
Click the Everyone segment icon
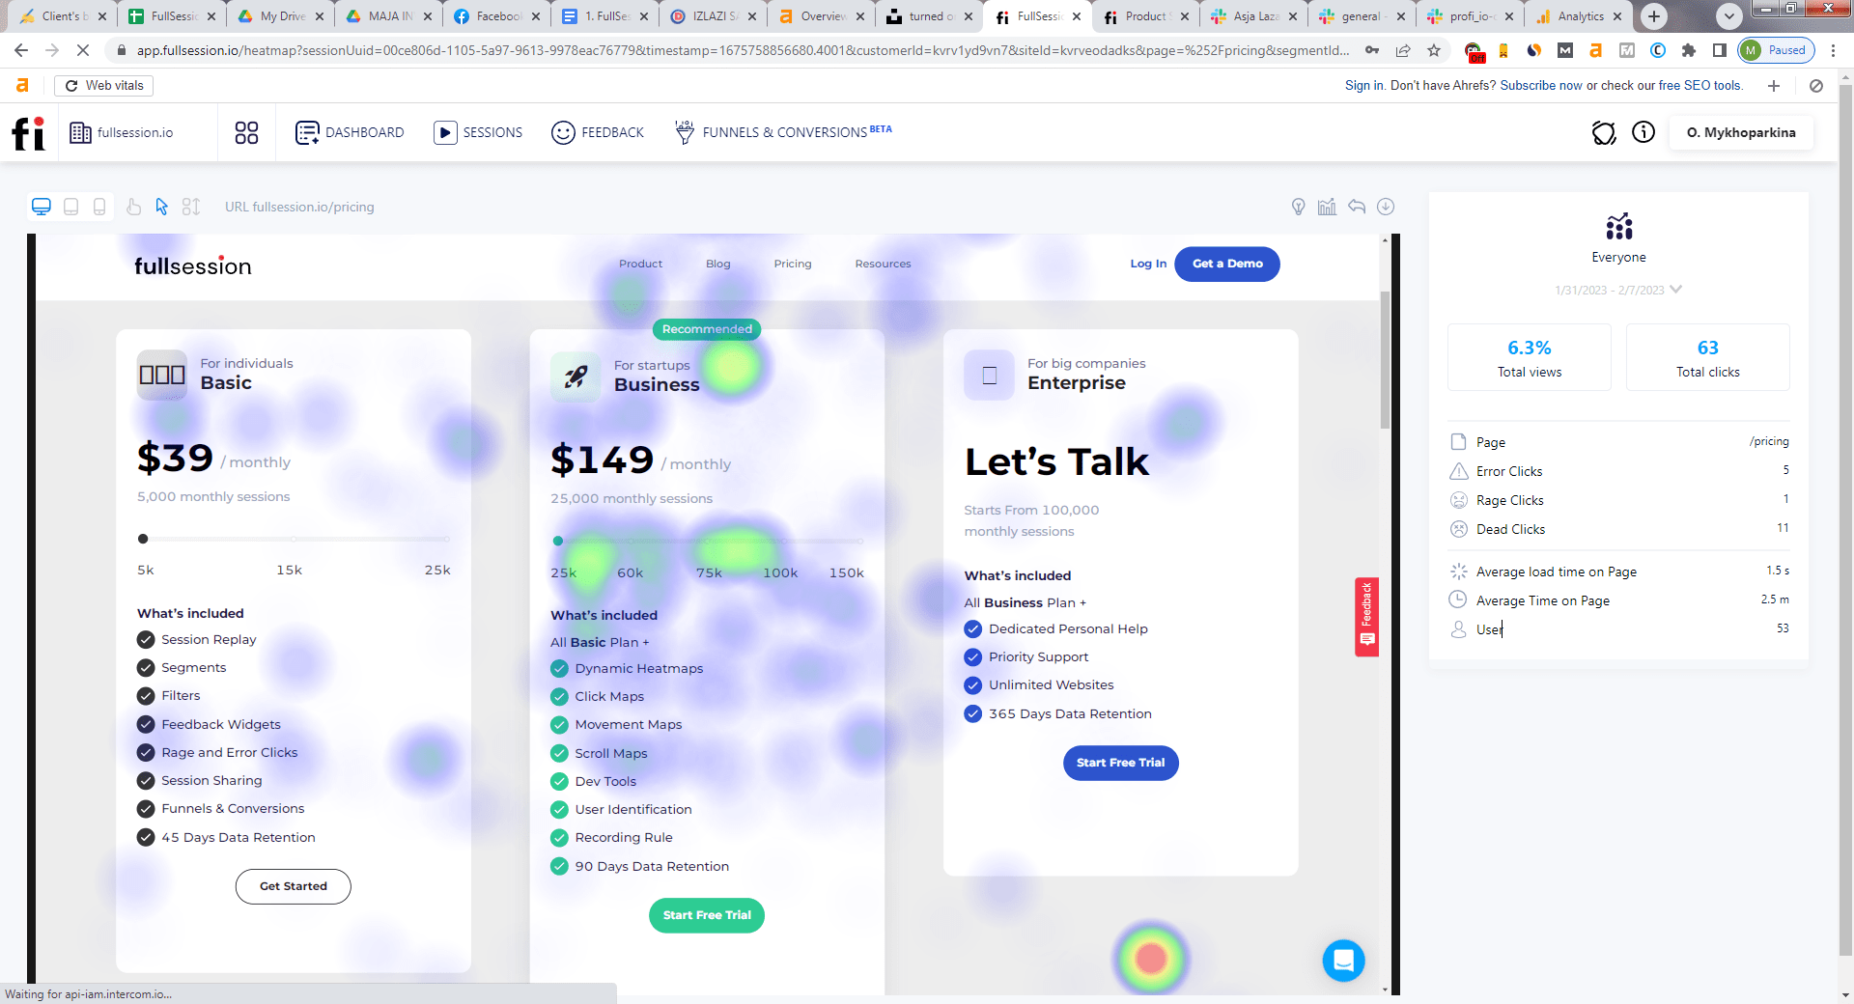point(1619,227)
